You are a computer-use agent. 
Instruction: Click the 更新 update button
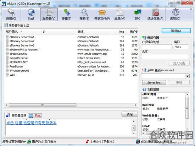(x=179, y=82)
